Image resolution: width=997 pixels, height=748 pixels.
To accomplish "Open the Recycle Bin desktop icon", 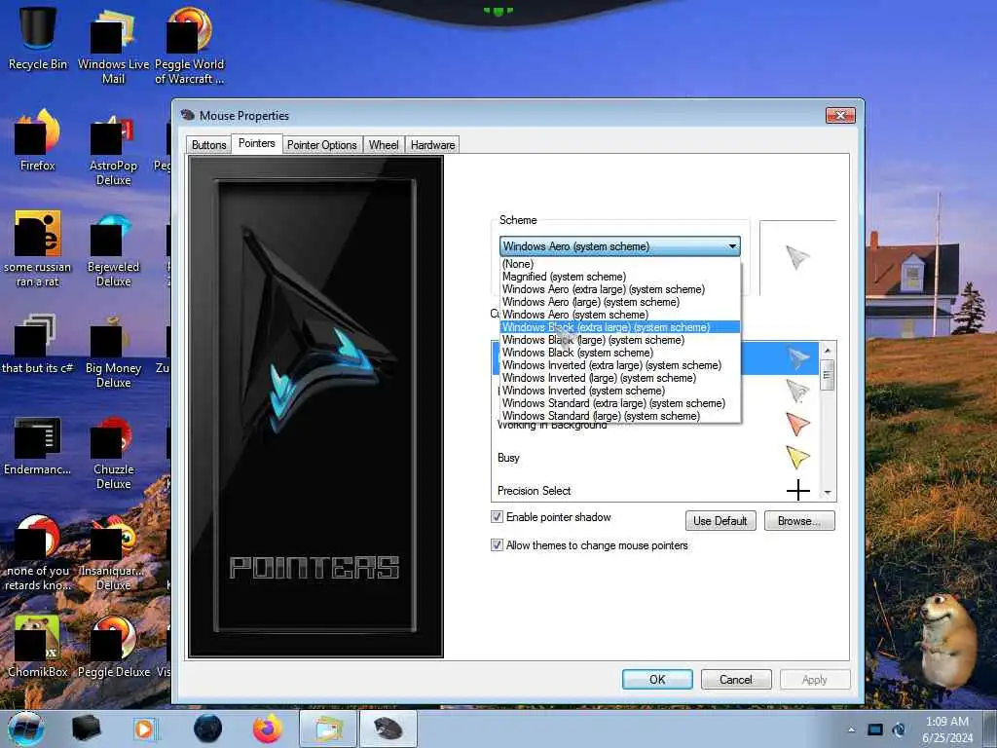I will tap(38, 37).
